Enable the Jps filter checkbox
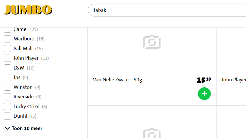The image size is (246, 138). tap(7, 77)
